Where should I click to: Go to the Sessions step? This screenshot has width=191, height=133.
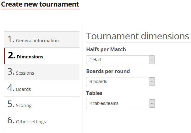(x=25, y=73)
